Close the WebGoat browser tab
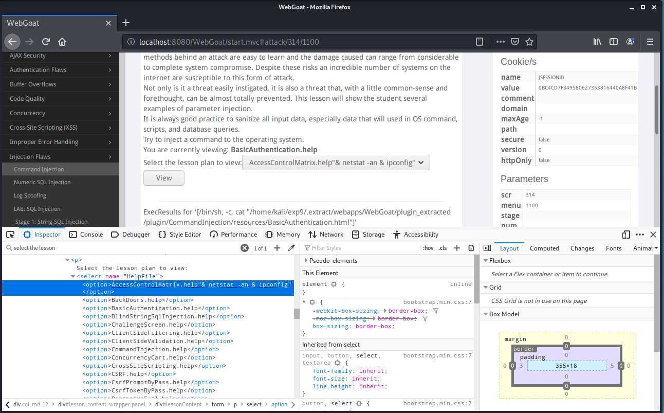Image resolution: width=664 pixels, height=413 pixels. pos(108,23)
